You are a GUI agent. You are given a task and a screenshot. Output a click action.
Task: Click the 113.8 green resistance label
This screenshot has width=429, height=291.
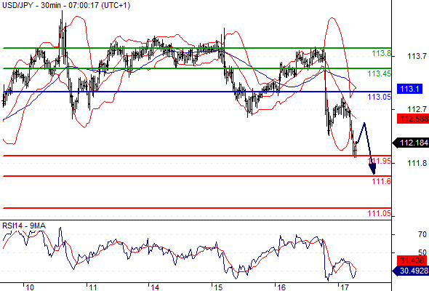click(x=382, y=53)
